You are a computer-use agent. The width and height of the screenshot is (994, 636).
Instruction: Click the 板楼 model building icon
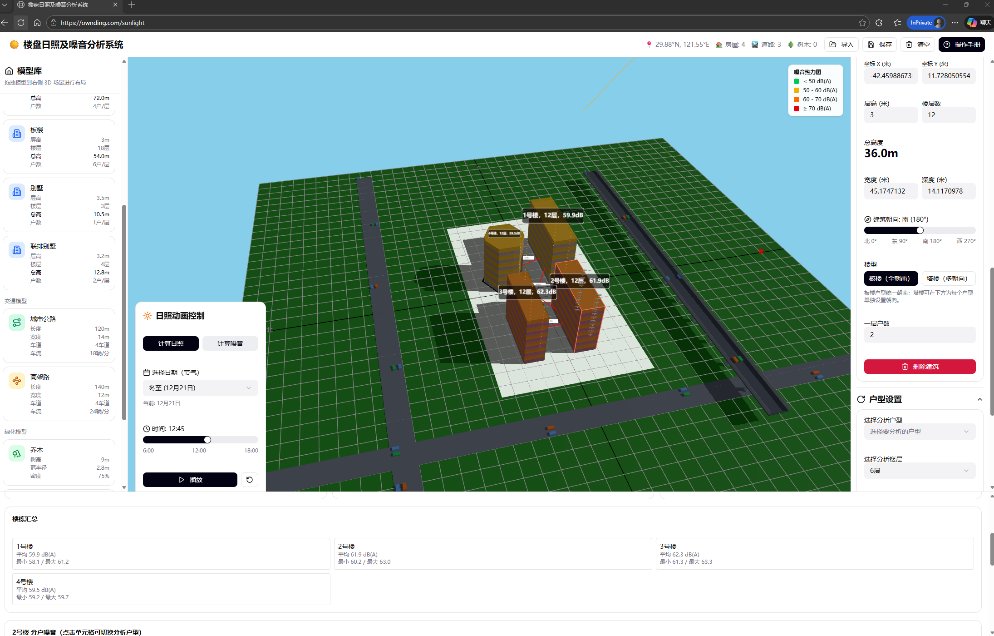[17, 134]
